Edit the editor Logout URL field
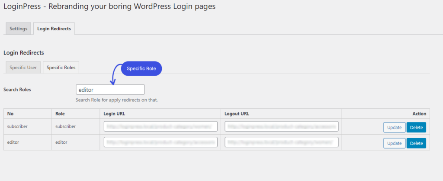This screenshot has width=443, height=181. [282, 142]
